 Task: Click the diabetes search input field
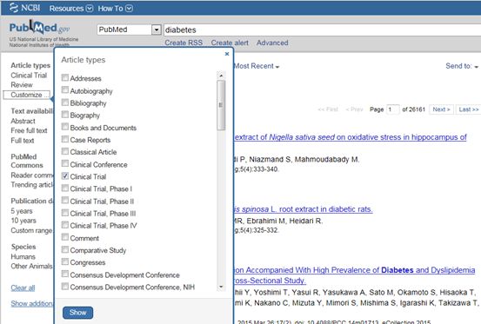click(x=322, y=30)
